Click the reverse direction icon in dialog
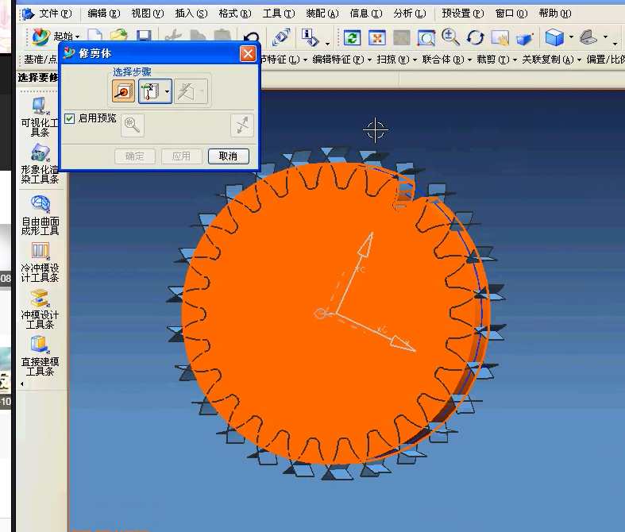Image resolution: width=625 pixels, height=532 pixels. click(x=242, y=125)
